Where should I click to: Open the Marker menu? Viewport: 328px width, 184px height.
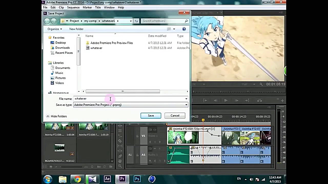87,7
